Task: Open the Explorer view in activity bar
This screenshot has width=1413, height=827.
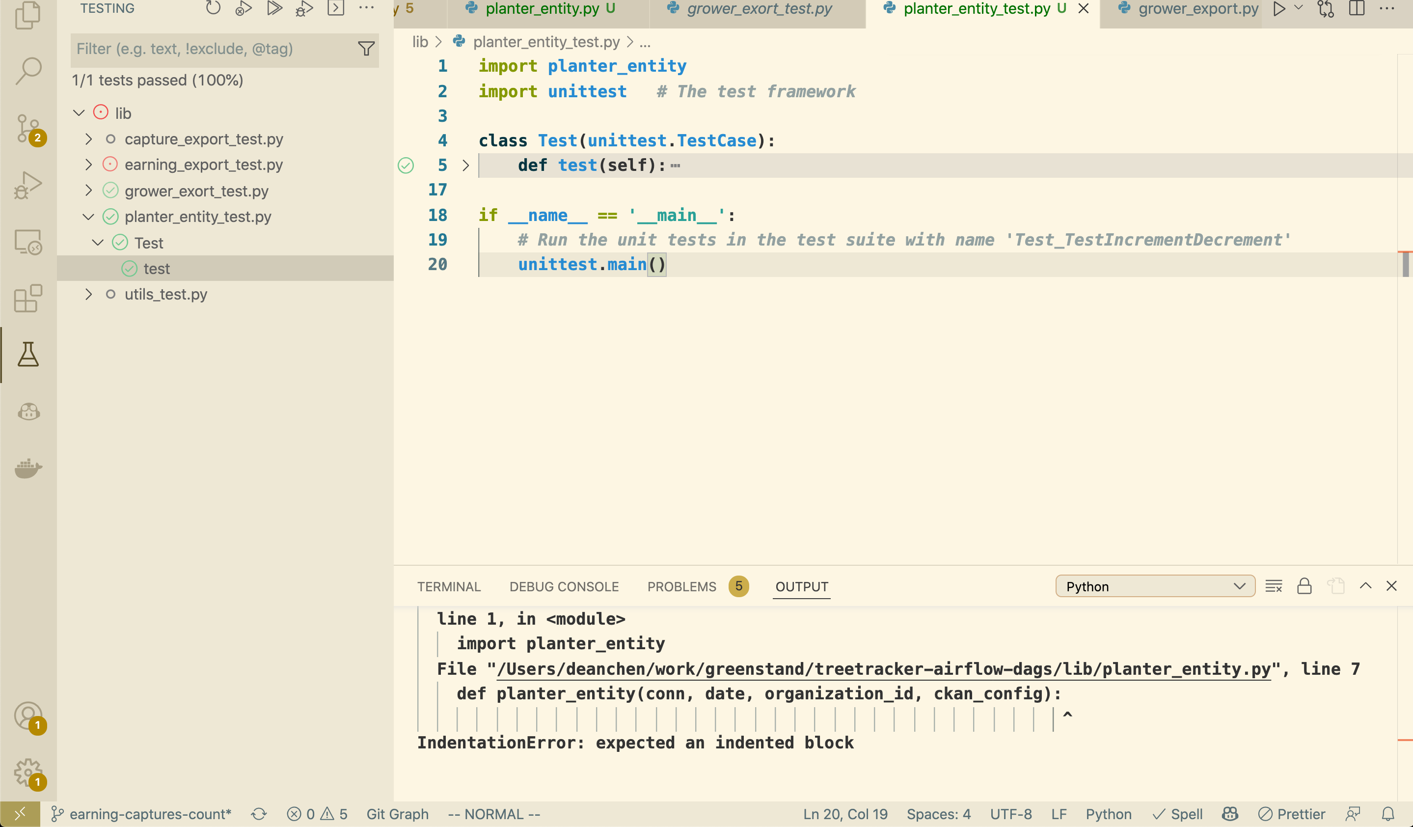Action: [x=27, y=15]
